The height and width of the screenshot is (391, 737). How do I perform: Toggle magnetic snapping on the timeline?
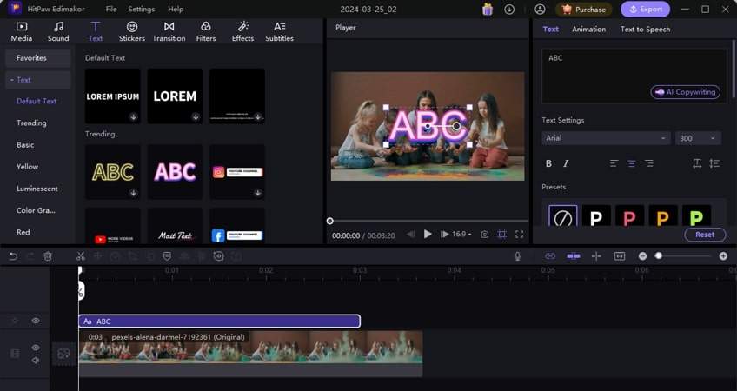pyautogui.click(x=574, y=256)
